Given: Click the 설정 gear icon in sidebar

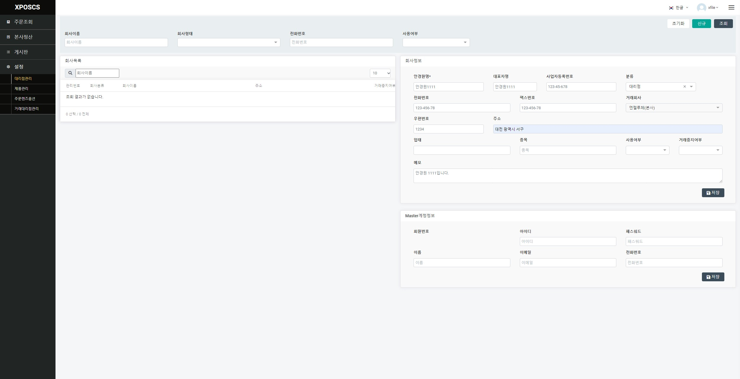Looking at the screenshot, I should [8, 67].
